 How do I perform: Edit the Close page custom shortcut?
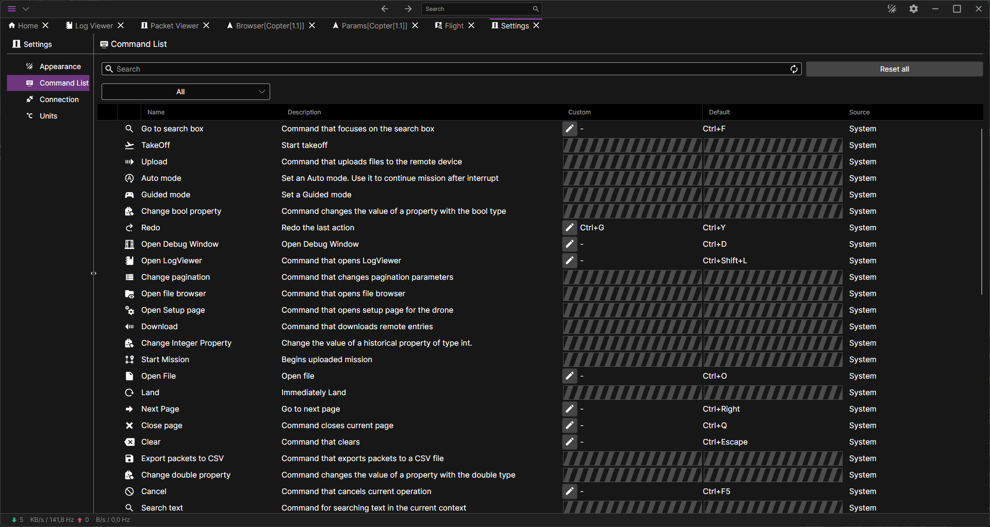569,426
